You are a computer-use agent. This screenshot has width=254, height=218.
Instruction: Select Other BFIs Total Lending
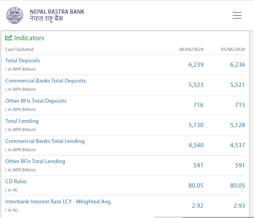pyautogui.click(x=35, y=161)
